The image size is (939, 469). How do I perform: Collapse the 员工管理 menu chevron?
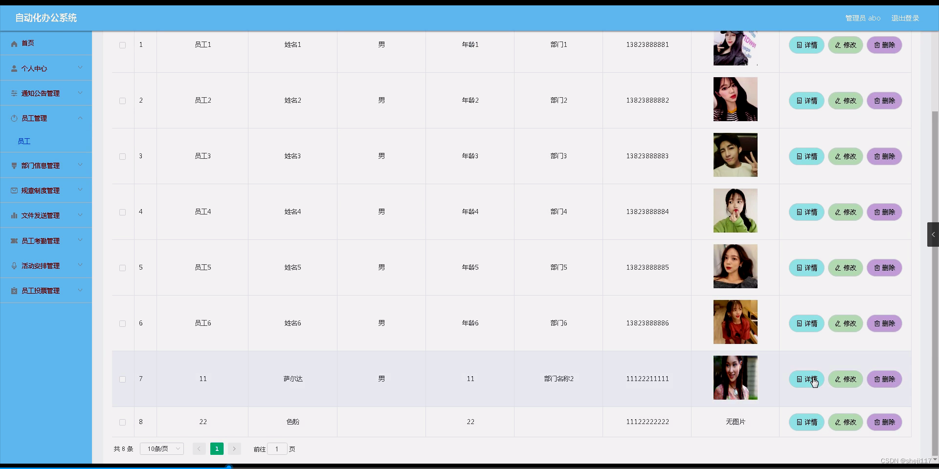(80, 118)
